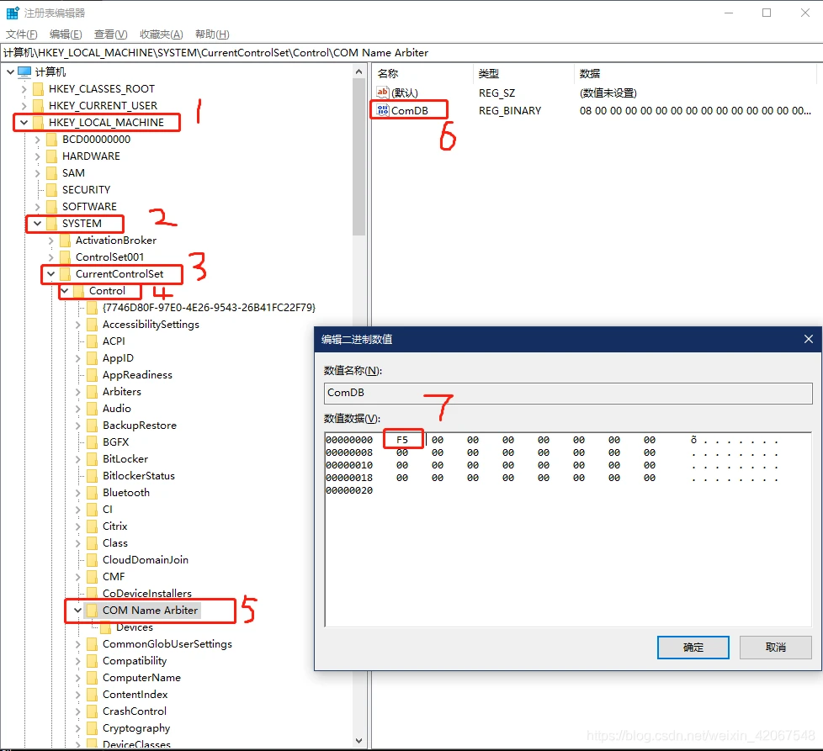
Task: Click the Registry Editor app icon in title bar
Action: 13,13
